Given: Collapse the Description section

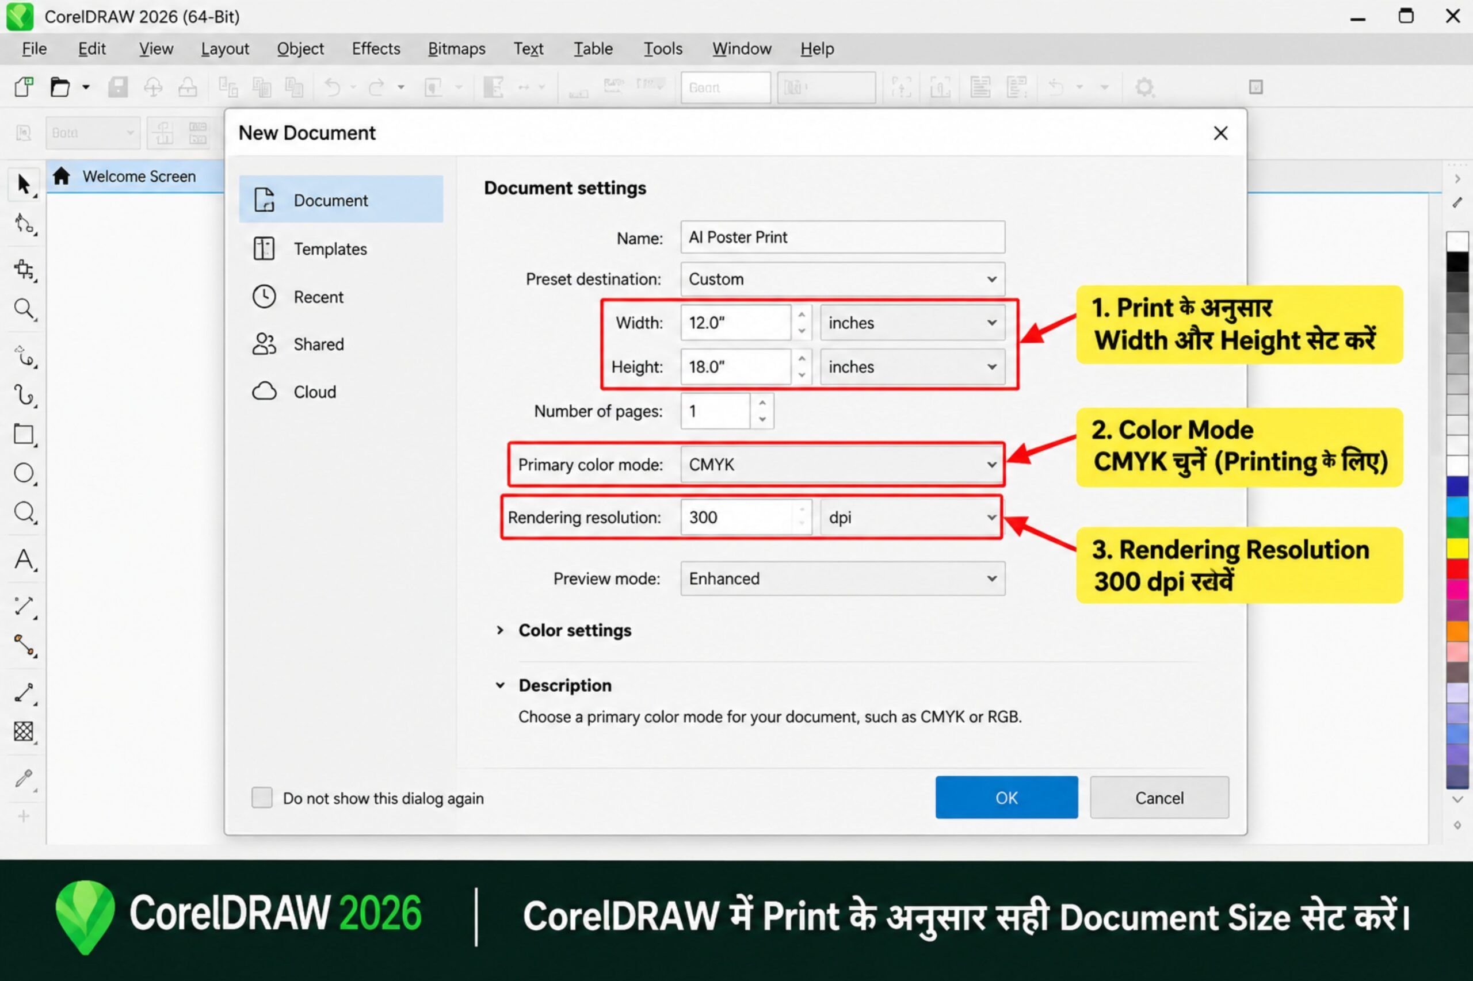Looking at the screenshot, I should 499,685.
